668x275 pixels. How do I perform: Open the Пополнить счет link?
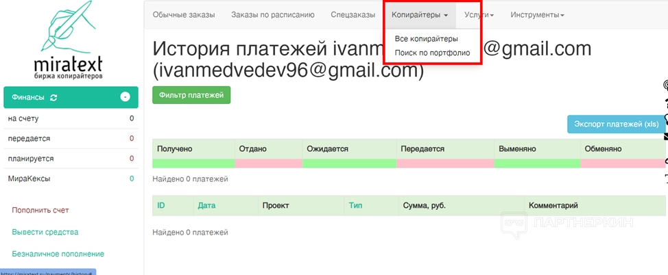40,210
